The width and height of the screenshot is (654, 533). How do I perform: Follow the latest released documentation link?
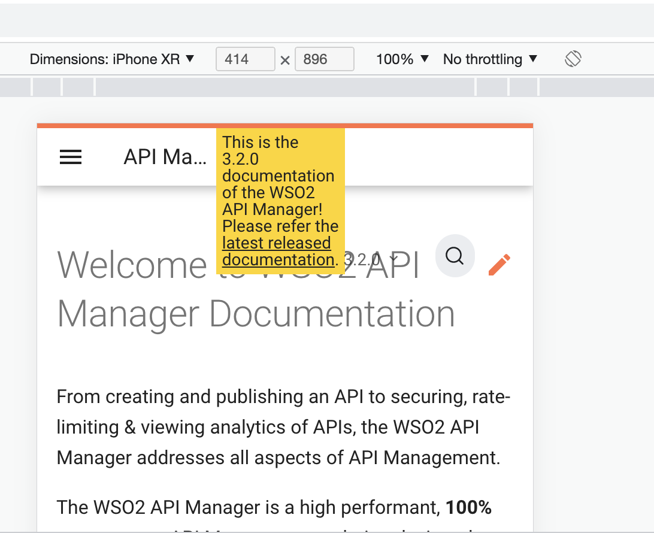tap(277, 251)
